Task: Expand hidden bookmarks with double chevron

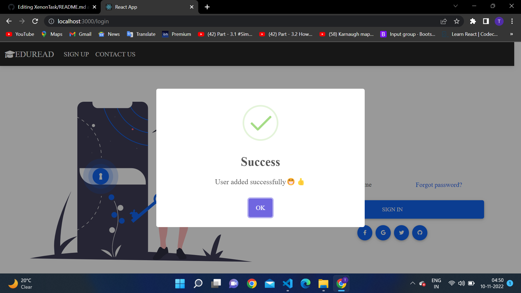Action: click(x=512, y=34)
